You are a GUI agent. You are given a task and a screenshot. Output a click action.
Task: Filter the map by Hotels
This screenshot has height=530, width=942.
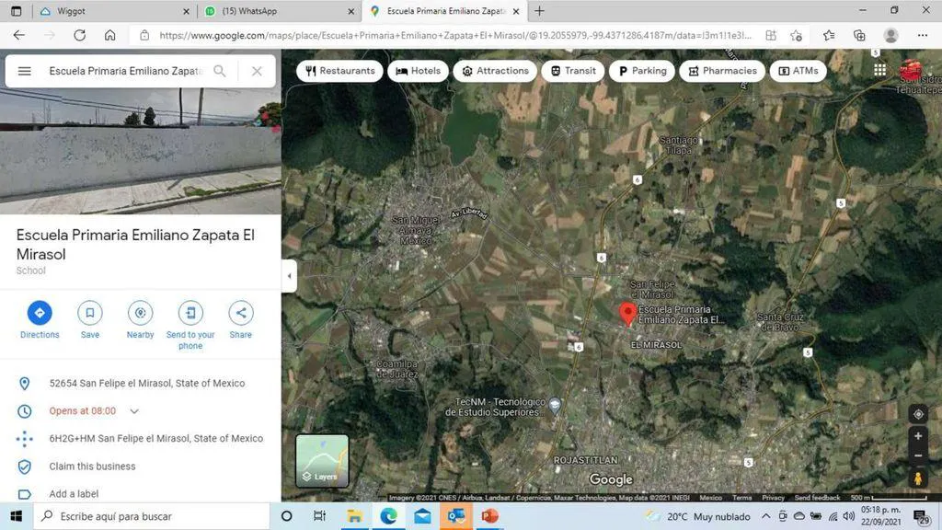[x=419, y=71]
